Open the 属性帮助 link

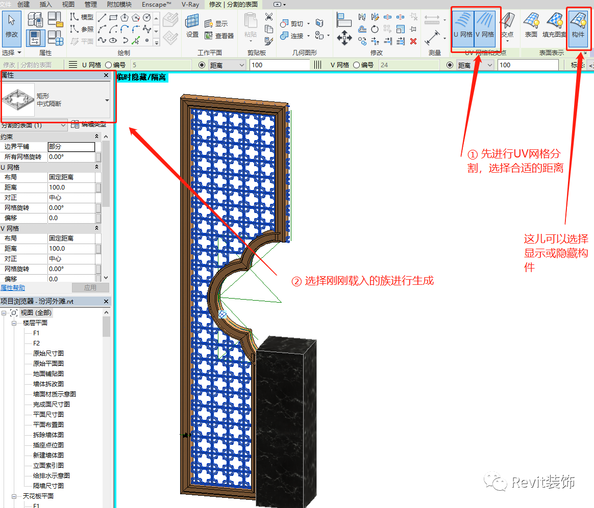(12, 288)
